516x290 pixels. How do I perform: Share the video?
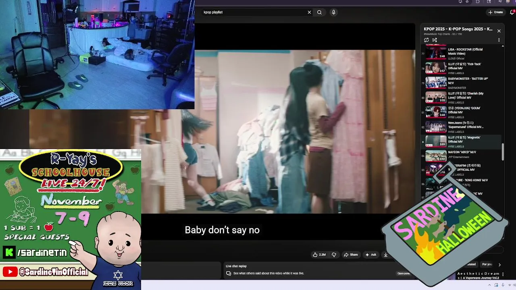pyautogui.click(x=351, y=255)
